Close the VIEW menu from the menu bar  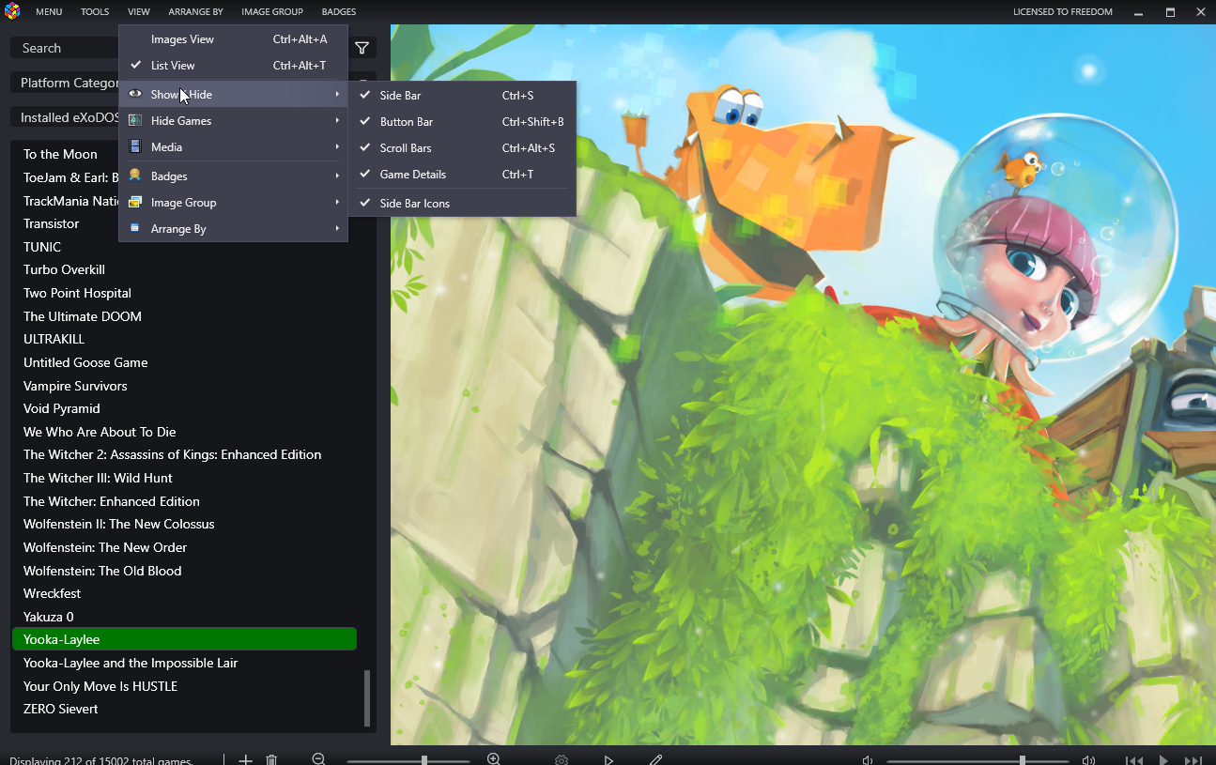click(x=139, y=12)
